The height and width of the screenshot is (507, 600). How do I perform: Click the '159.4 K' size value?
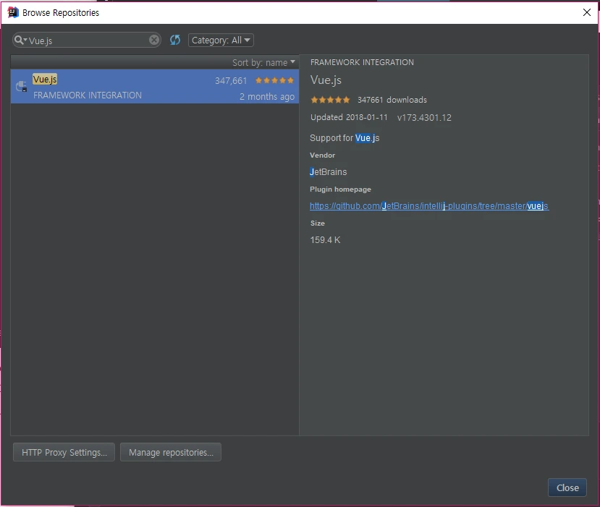coord(325,239)
